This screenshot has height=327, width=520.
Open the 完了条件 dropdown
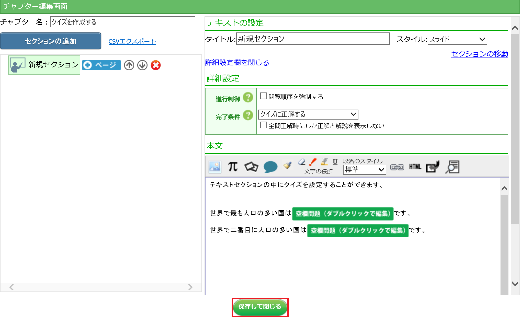308,114
